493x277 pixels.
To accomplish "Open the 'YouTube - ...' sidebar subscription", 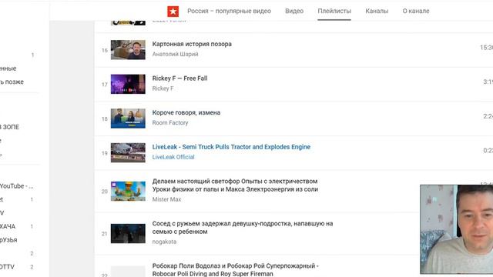I will pos(16,186).
